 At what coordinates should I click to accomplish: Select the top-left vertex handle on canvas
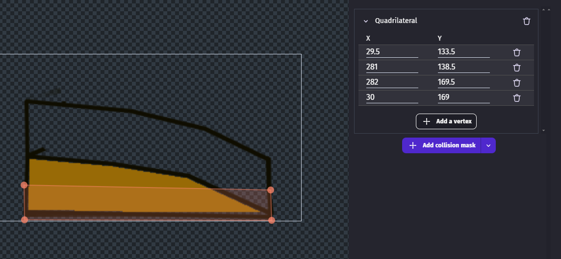tap(24, 185)
